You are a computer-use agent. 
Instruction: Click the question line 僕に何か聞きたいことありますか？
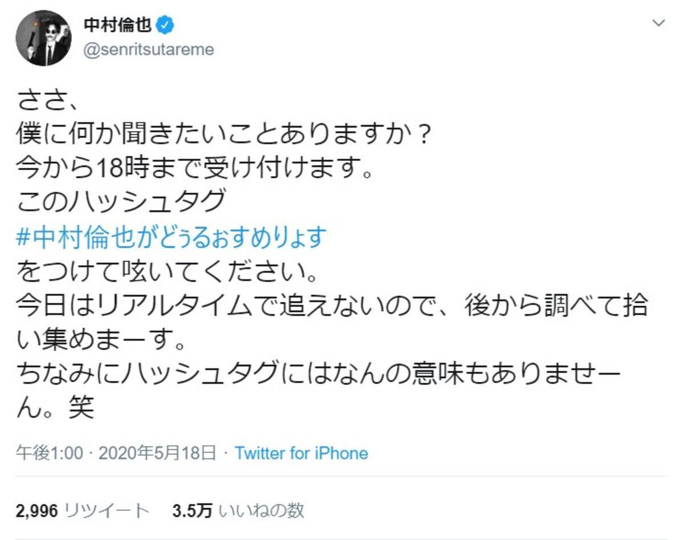223,136
